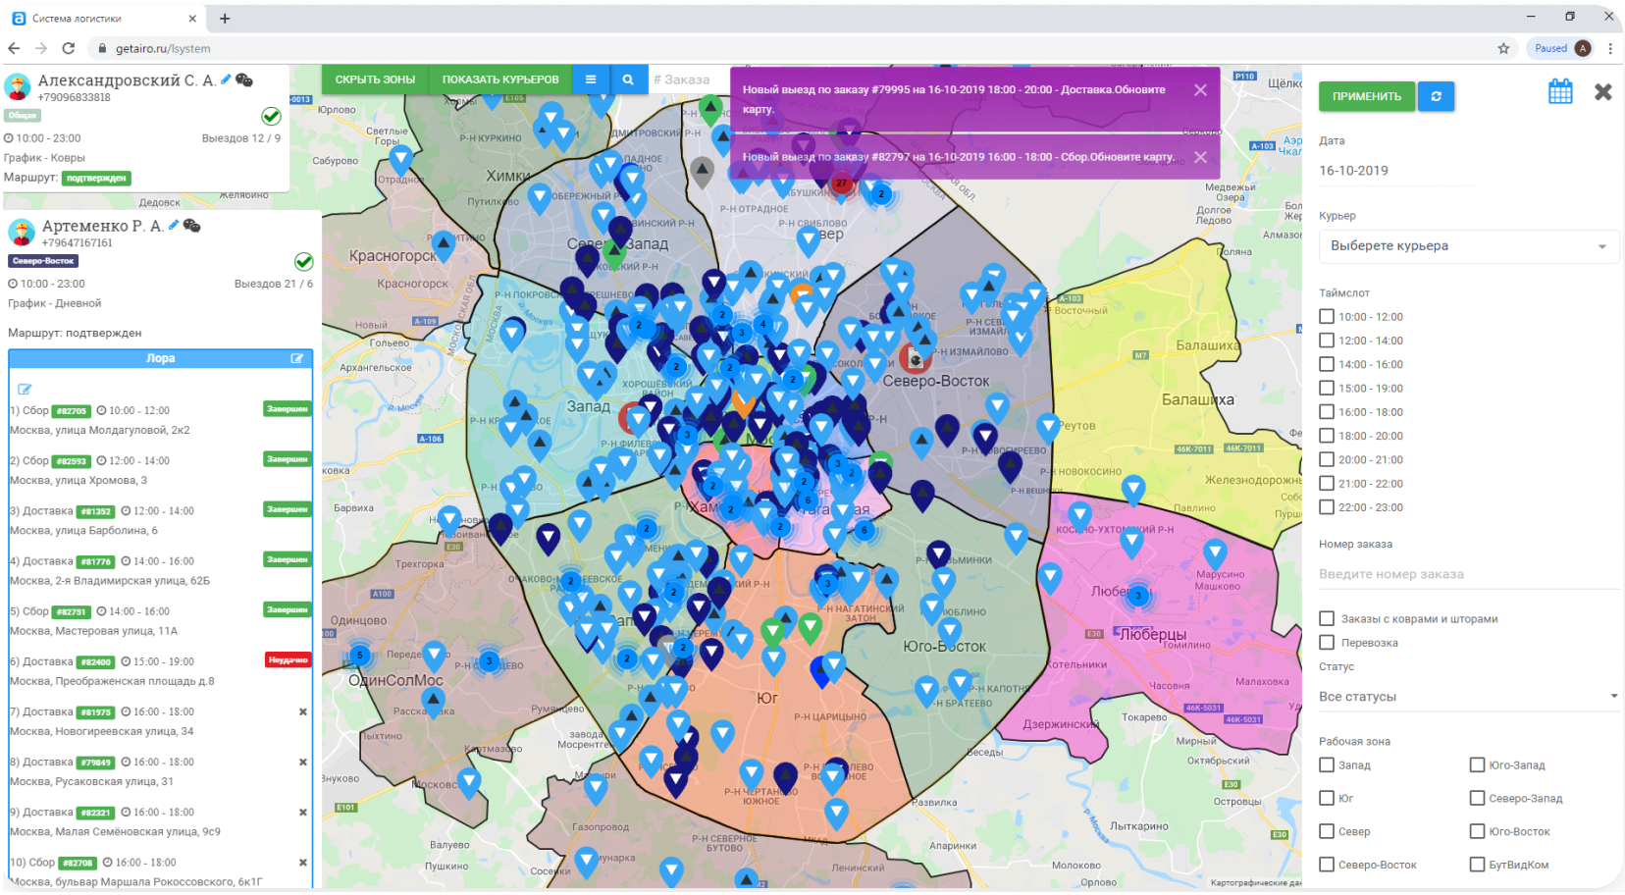Select the Юг working zone checkbox

click(x=1327, y=799)
